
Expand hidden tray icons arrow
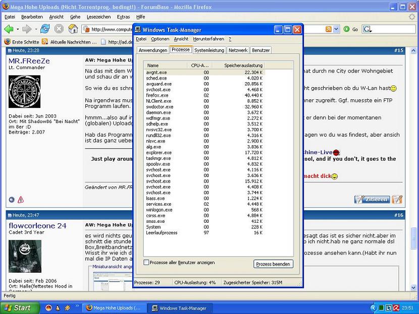(x=373, y=308)
